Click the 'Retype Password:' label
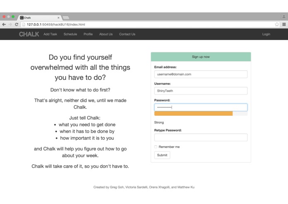The height and width of the screenshot is (204, 288). coord(168,130)
